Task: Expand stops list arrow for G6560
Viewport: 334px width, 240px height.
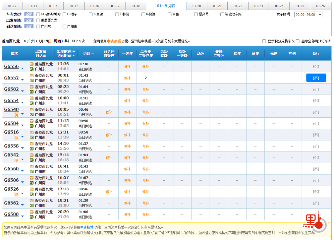Action: tap(23, 171)
